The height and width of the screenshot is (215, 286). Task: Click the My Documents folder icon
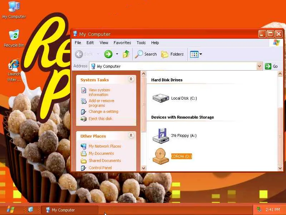tap(84, 153)
